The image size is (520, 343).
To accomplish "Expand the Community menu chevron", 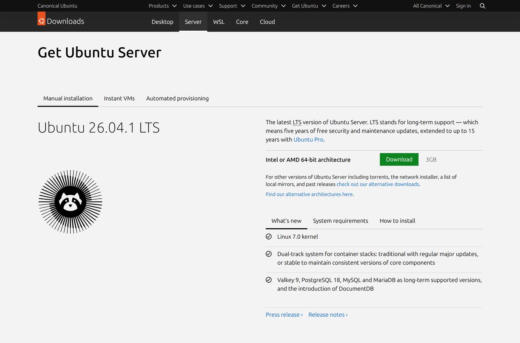I will tap(283, 6).
